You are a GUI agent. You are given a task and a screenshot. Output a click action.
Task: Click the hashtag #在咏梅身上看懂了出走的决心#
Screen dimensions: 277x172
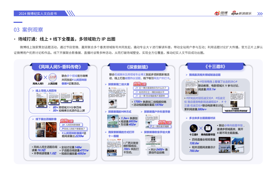(x=218, y=81)
